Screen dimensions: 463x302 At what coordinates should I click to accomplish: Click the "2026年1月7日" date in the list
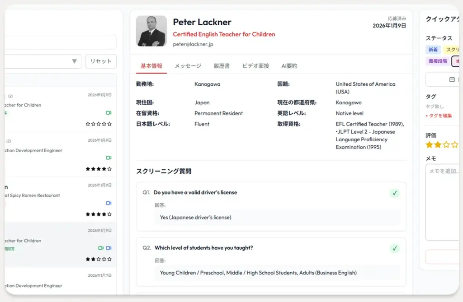99,275
